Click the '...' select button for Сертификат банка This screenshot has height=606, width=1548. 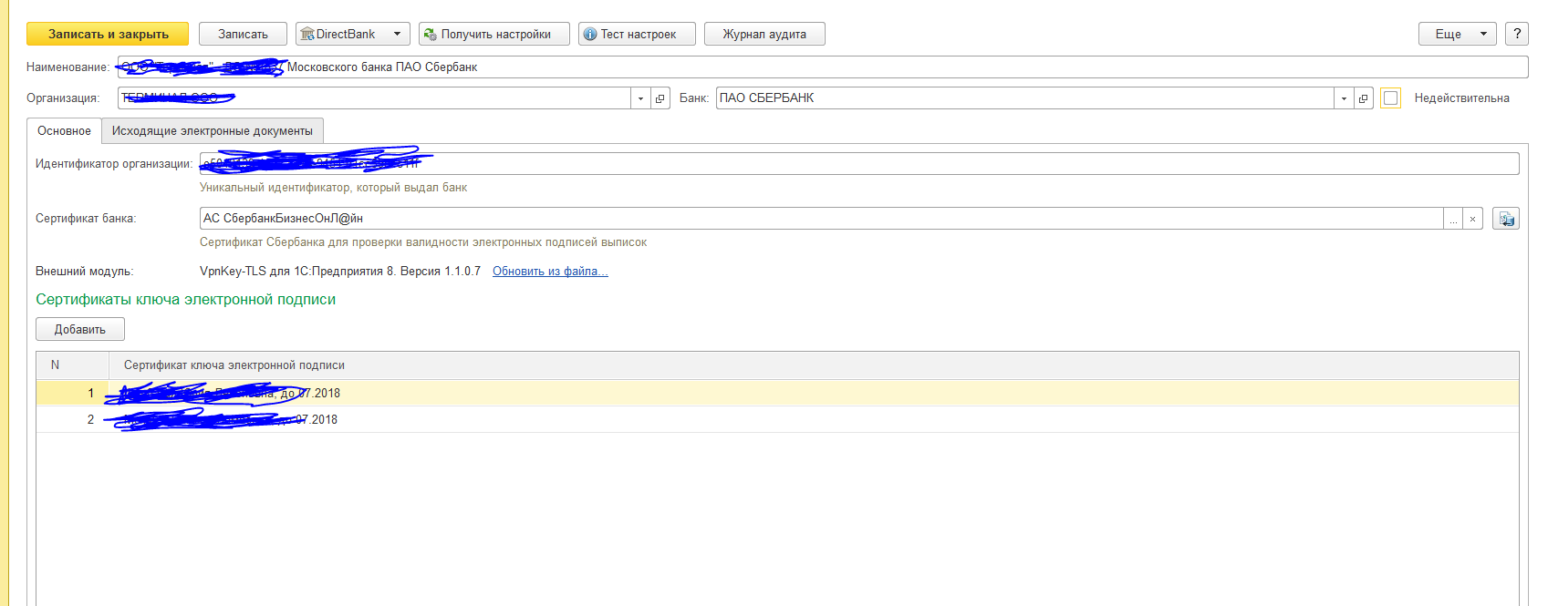pos(1453,219)
